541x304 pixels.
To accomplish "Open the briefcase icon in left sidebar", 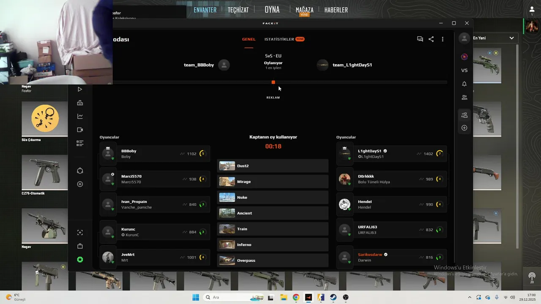I will (x=80, y=246).
